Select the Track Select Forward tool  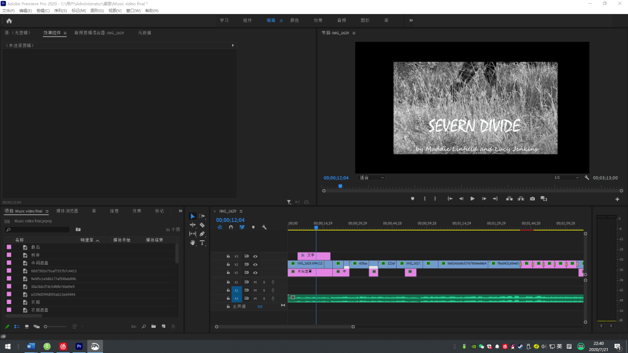[x=202, y=216]
